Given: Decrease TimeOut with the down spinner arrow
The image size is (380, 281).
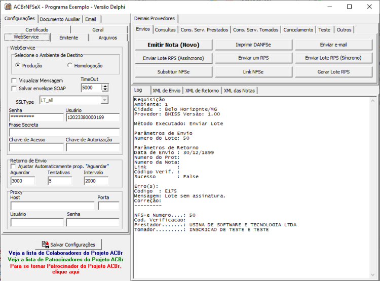Looking at the screenshot, I should coord(105,90).
